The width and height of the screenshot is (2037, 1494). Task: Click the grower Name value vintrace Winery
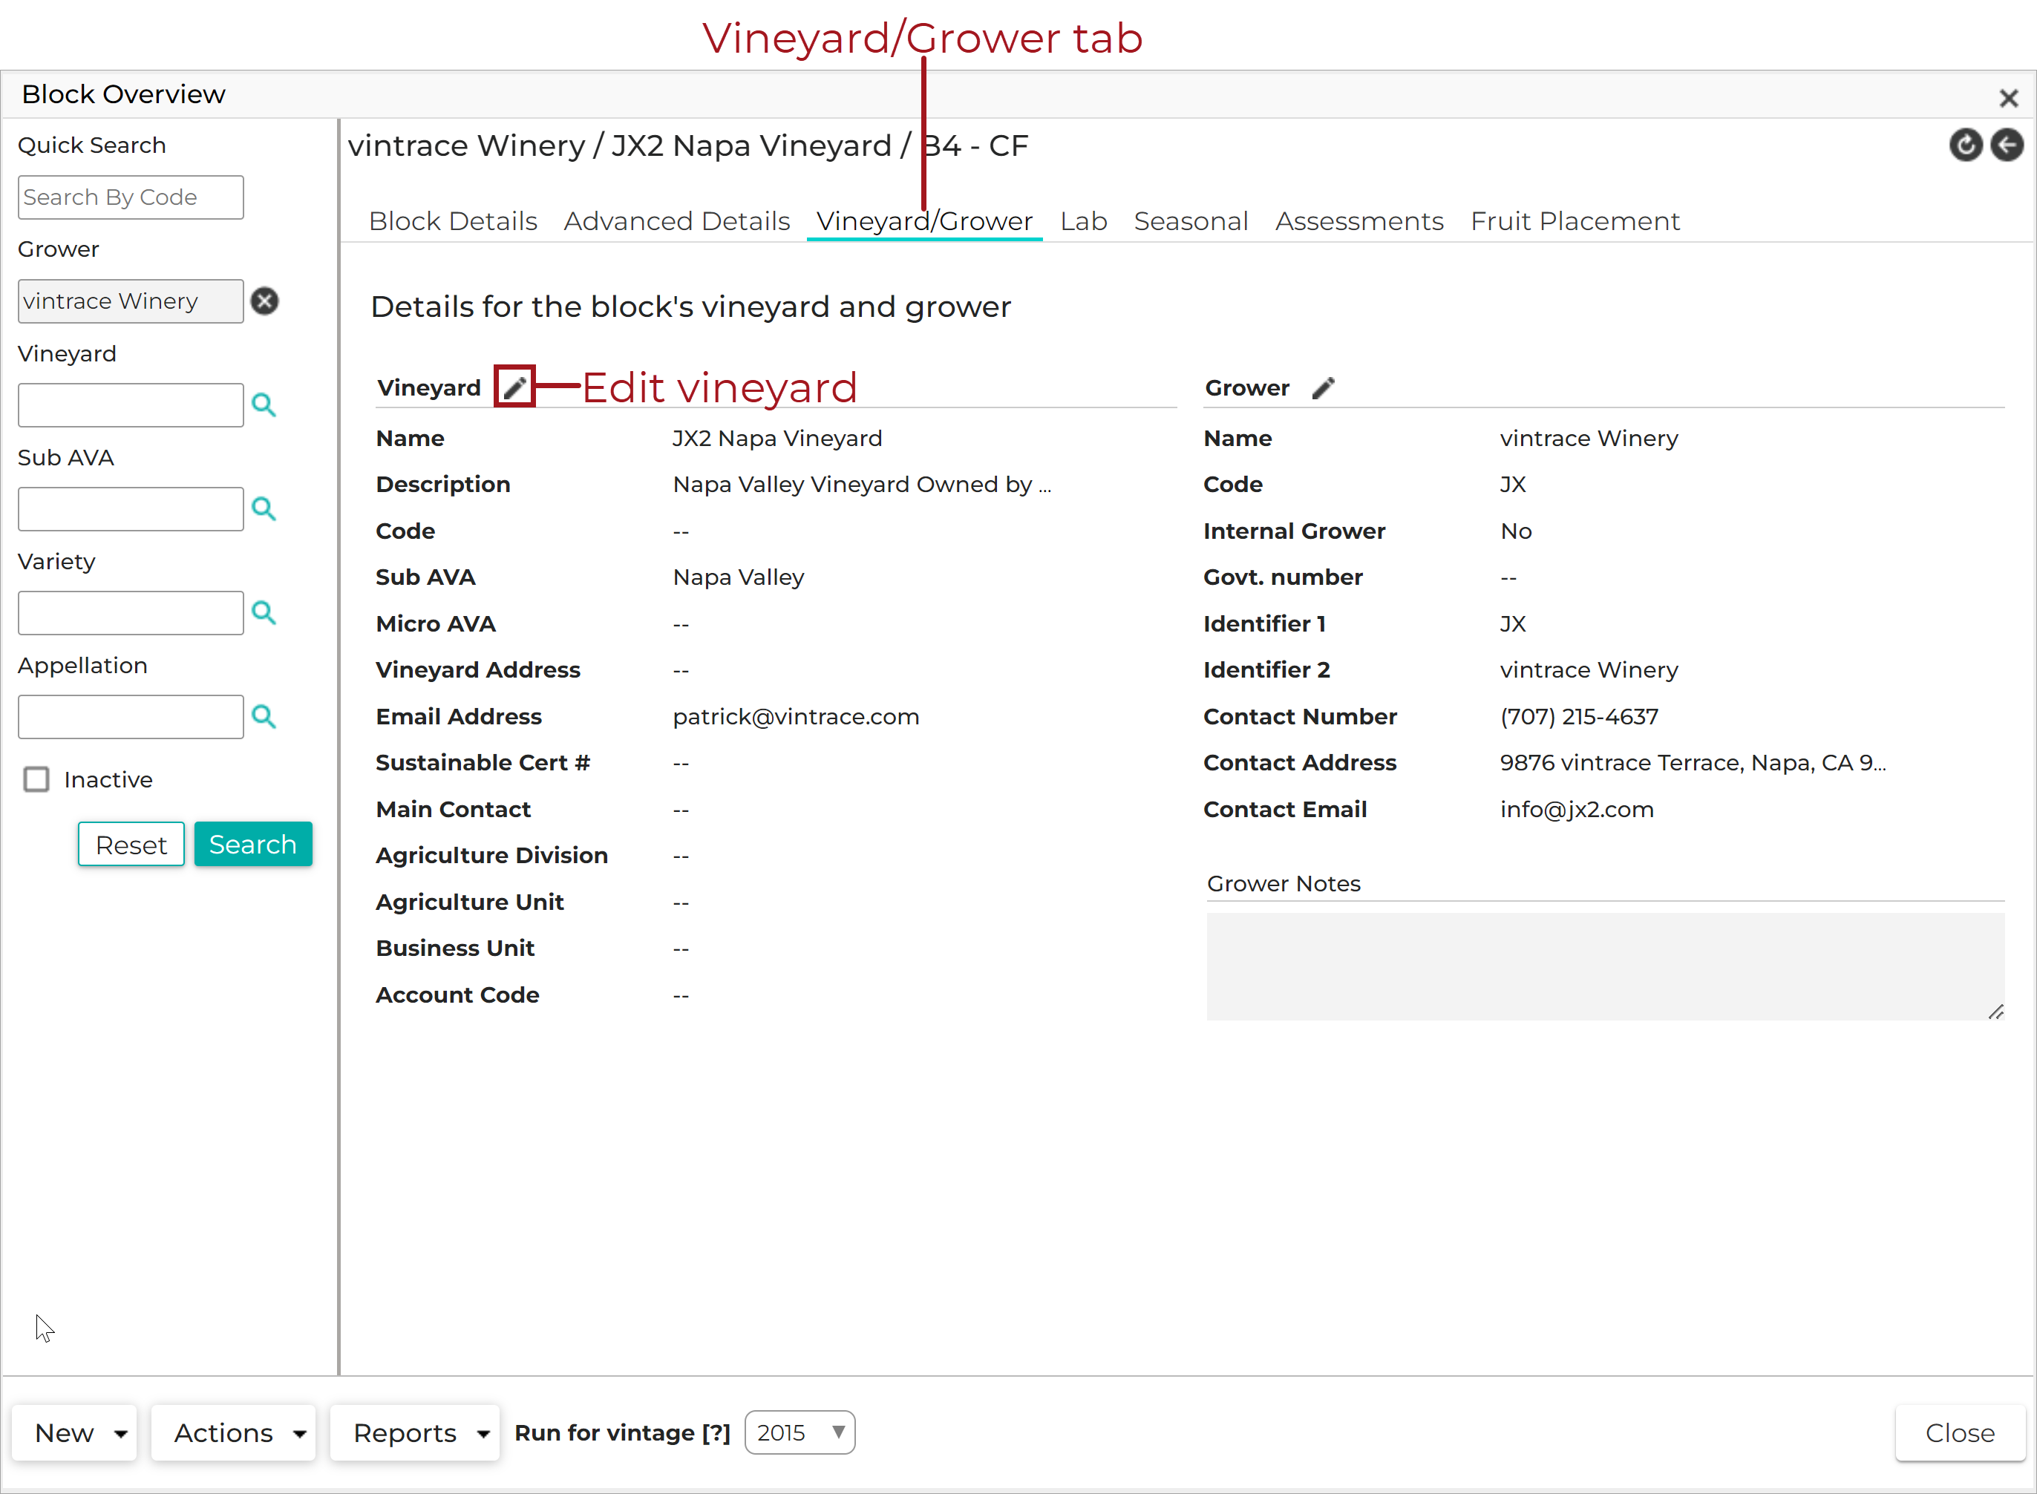1589,439
